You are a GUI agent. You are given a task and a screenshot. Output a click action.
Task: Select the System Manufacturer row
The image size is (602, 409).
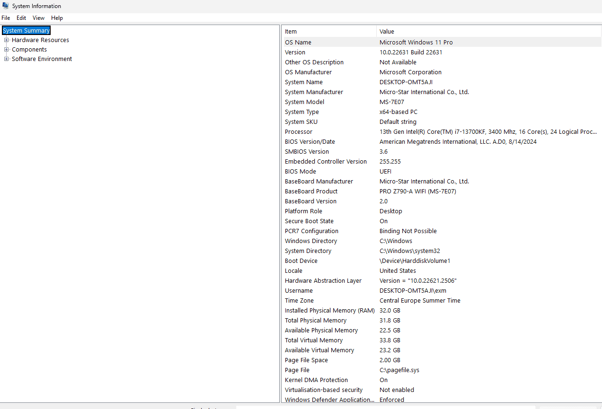tap(442, 92)
